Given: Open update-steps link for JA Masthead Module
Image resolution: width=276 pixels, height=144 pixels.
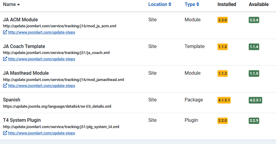Looking at the screenshot, I should [x=41, y=86].
